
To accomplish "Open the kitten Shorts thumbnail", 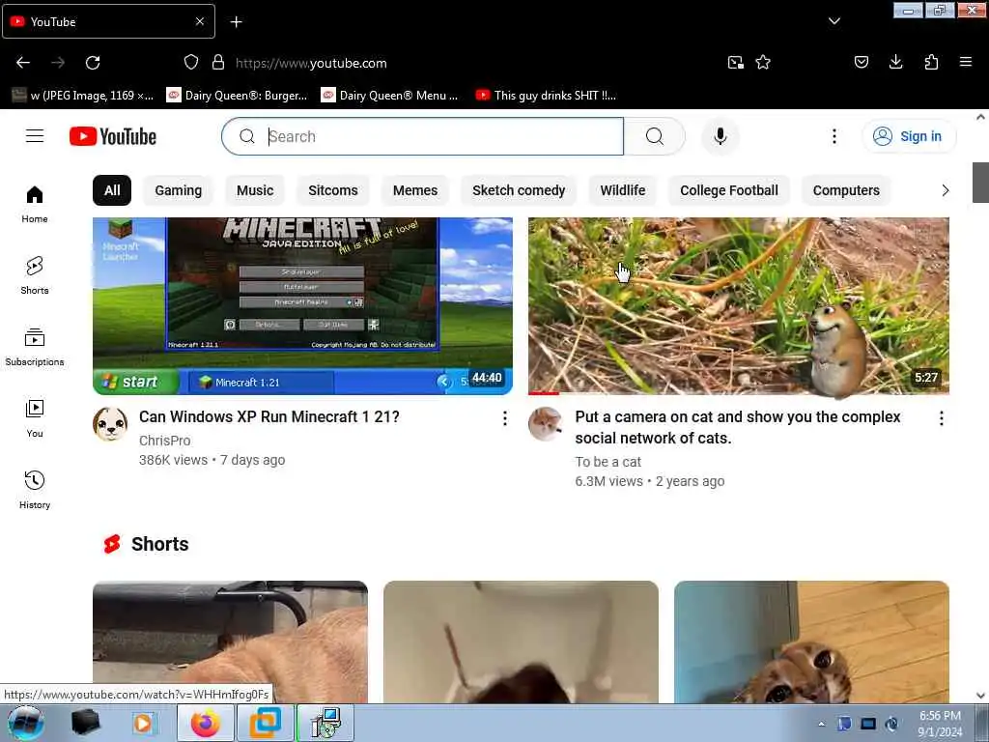I will [811, 642].
